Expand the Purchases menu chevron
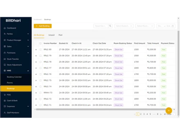Image resolution: width=180 pixels, height=135 pixels. 28,53
